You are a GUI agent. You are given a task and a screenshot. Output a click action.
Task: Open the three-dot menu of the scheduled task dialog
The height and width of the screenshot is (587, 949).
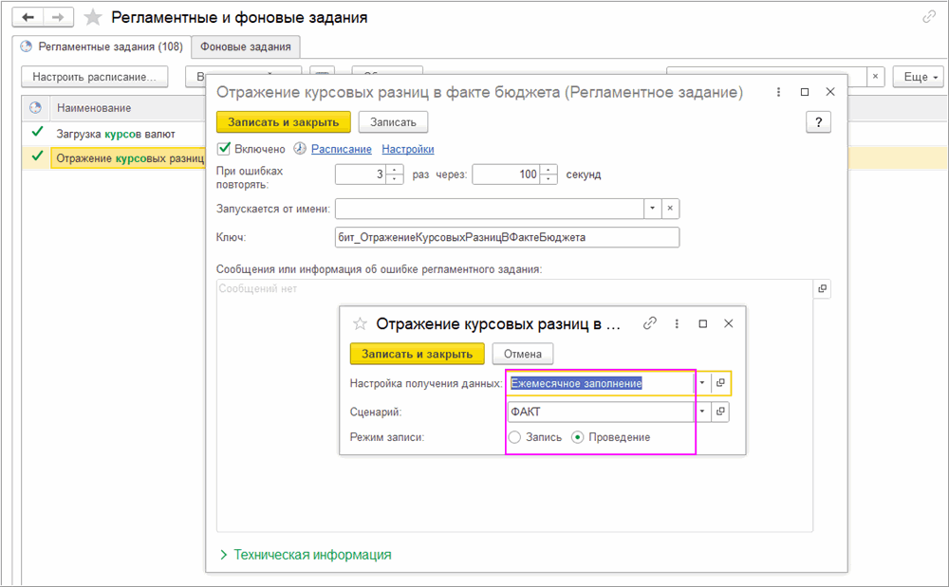(x=779, y=93)
